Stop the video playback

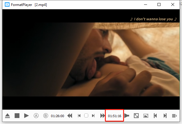point(17,116)
